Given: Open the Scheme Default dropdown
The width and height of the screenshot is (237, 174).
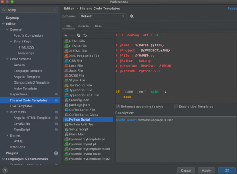Looking at the screenshot, I should (x=102, y=16).
